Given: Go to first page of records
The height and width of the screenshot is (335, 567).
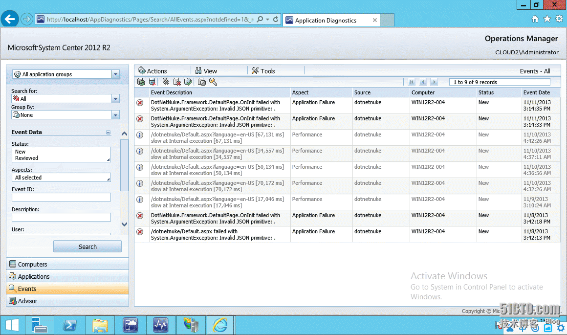Looking at the screenshot, I should 412,82.
